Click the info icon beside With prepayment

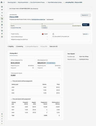pos(47,60)
